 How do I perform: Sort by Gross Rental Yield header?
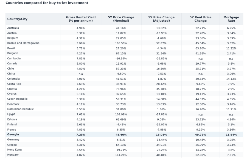[x=81, y=19]
